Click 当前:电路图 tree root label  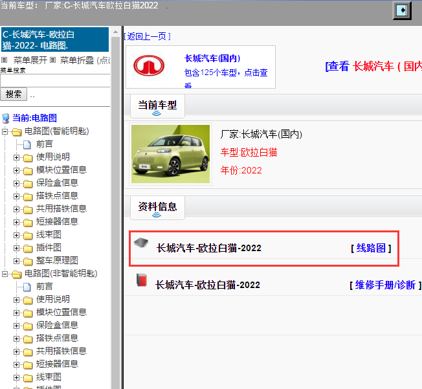pyautogui.click(x=35, y=118)
